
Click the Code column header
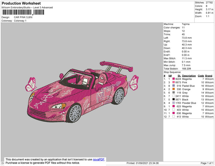coord(201,75)
